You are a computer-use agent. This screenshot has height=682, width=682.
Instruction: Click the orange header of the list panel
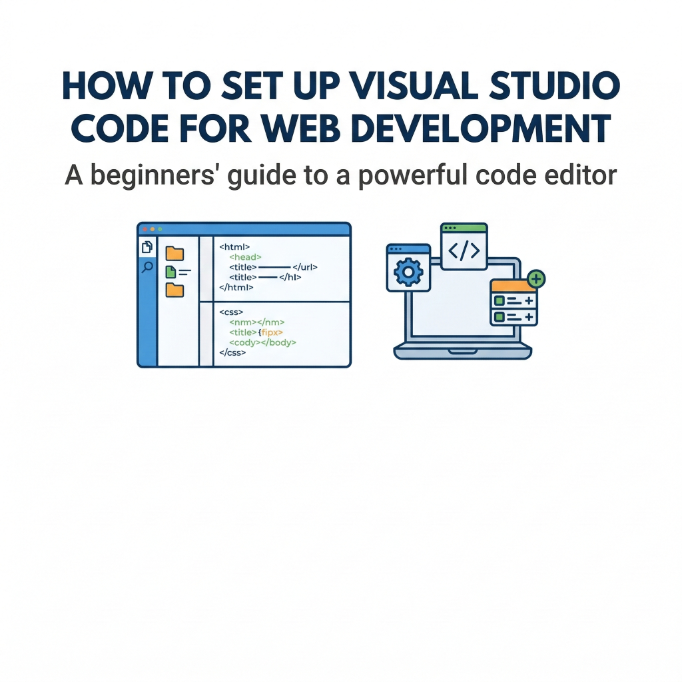point(510,287)
